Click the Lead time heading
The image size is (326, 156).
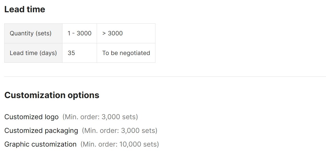pyautogui.click(x=25, y=9)
